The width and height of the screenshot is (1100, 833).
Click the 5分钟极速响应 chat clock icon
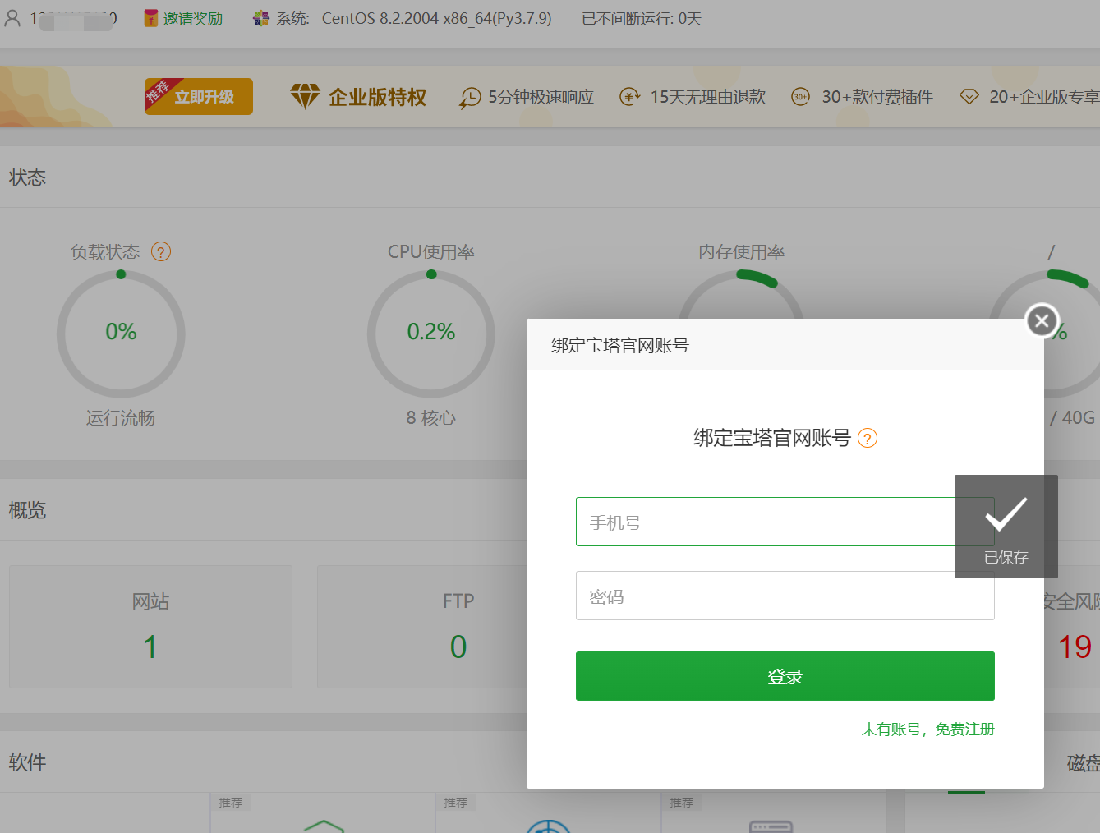point(470,98)
